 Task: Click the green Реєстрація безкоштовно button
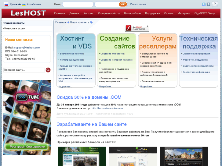coord(27,147)
